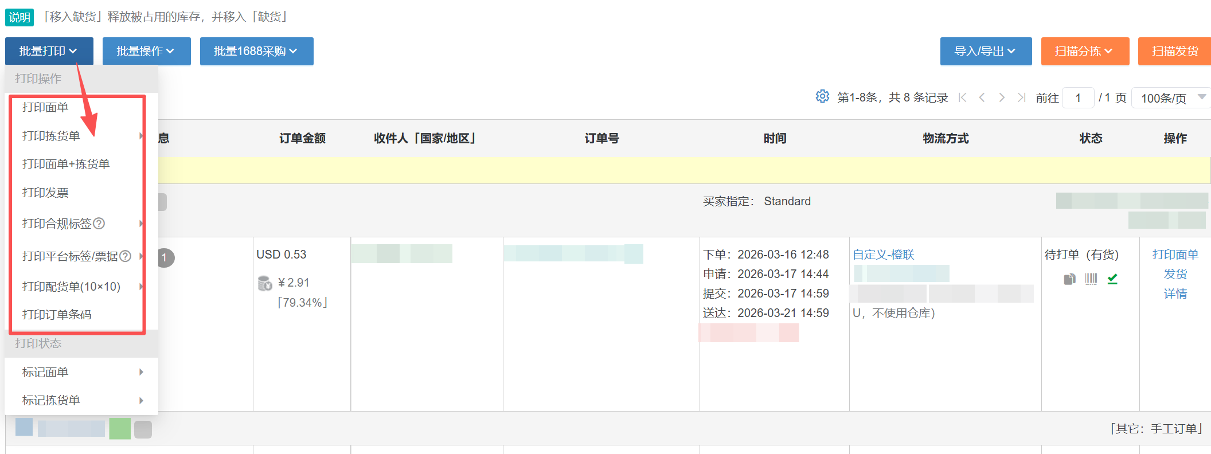This screenshot has height=454, width=1211.
Task: Click the 79.34% profit percentage
Action: pyautogui.click(x=302, y=303)
